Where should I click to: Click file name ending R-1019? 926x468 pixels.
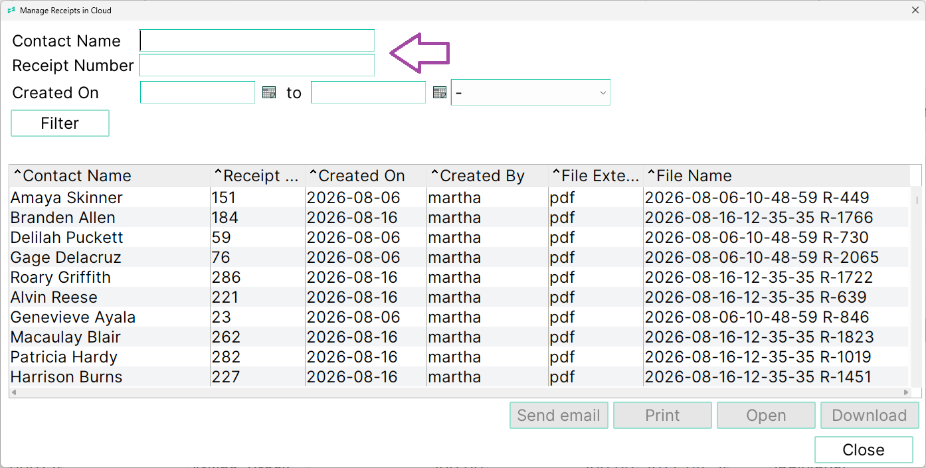[758, 357]
